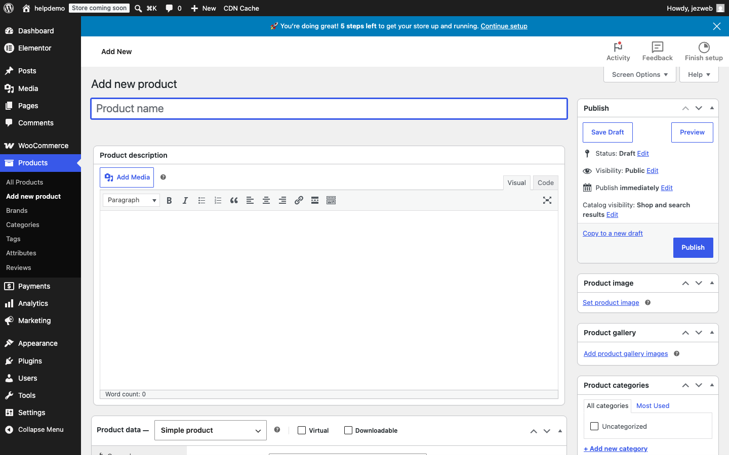
Task: Apply blockquote formatting
Action: point(234,201)
